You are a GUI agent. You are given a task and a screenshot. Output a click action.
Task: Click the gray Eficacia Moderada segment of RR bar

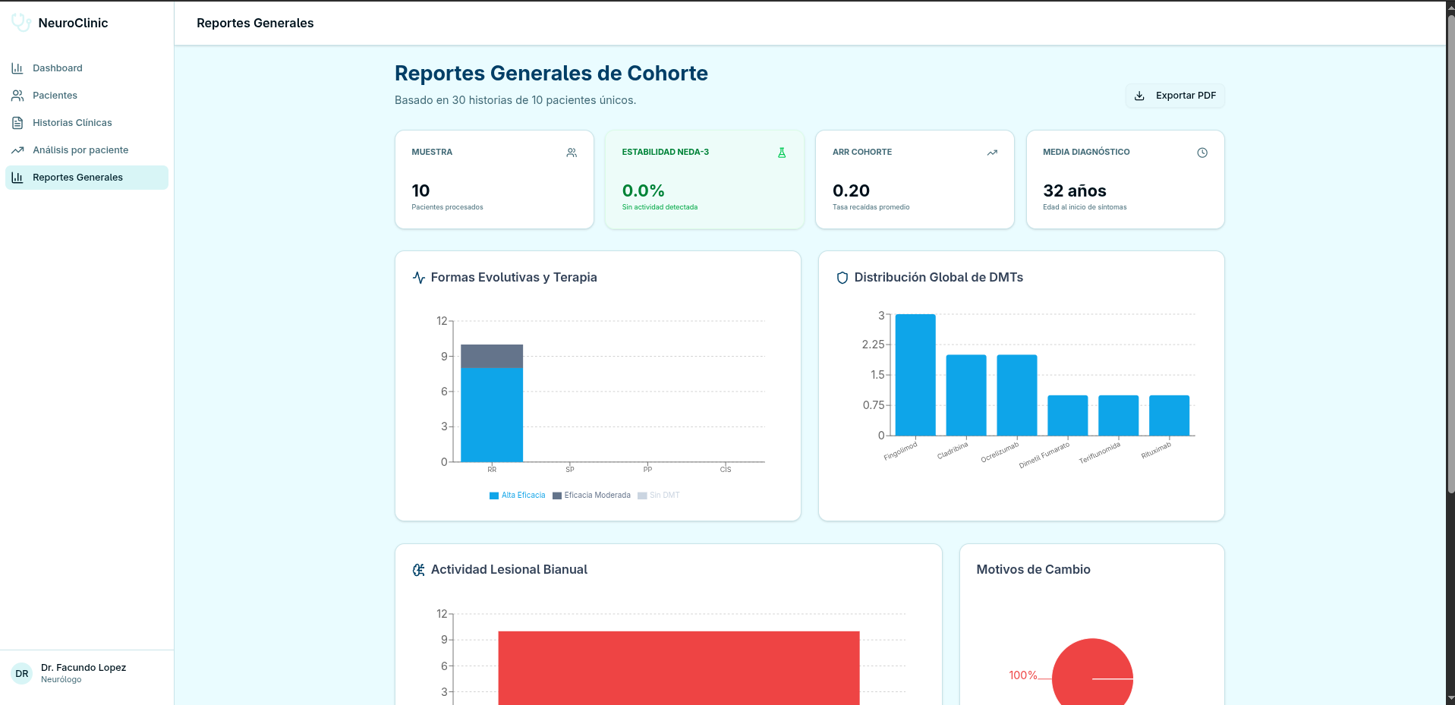click(492, 357)
